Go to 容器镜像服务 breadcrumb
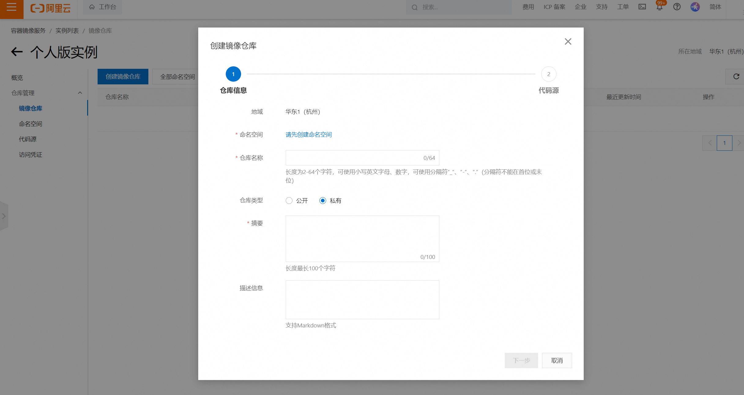 28,31
